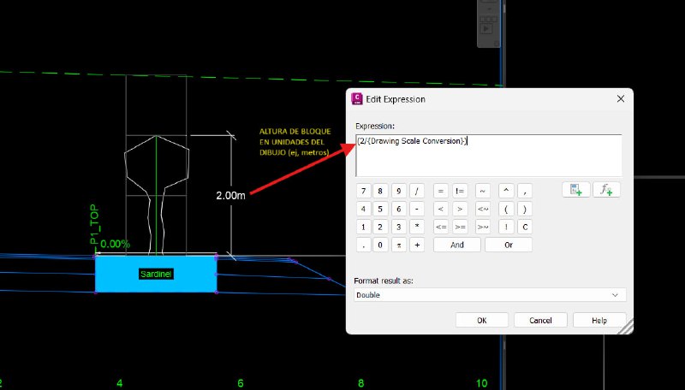685x390 pixels.
Task: Insert the pi (π) constant
Action: pyautogui.click(x=398, y=245)
